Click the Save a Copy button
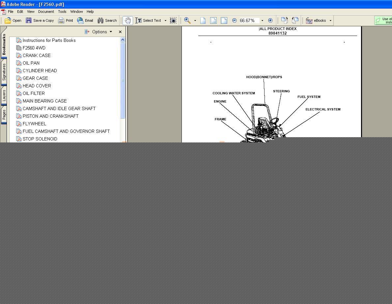This screenshot has width=392, height=304. tap(40, 20)
